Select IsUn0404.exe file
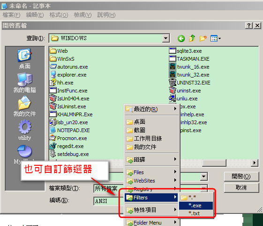Screen dimensions: 263x226 click(69, 99)
